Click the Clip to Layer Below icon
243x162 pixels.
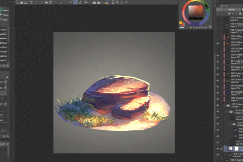[x=229, y=14]
